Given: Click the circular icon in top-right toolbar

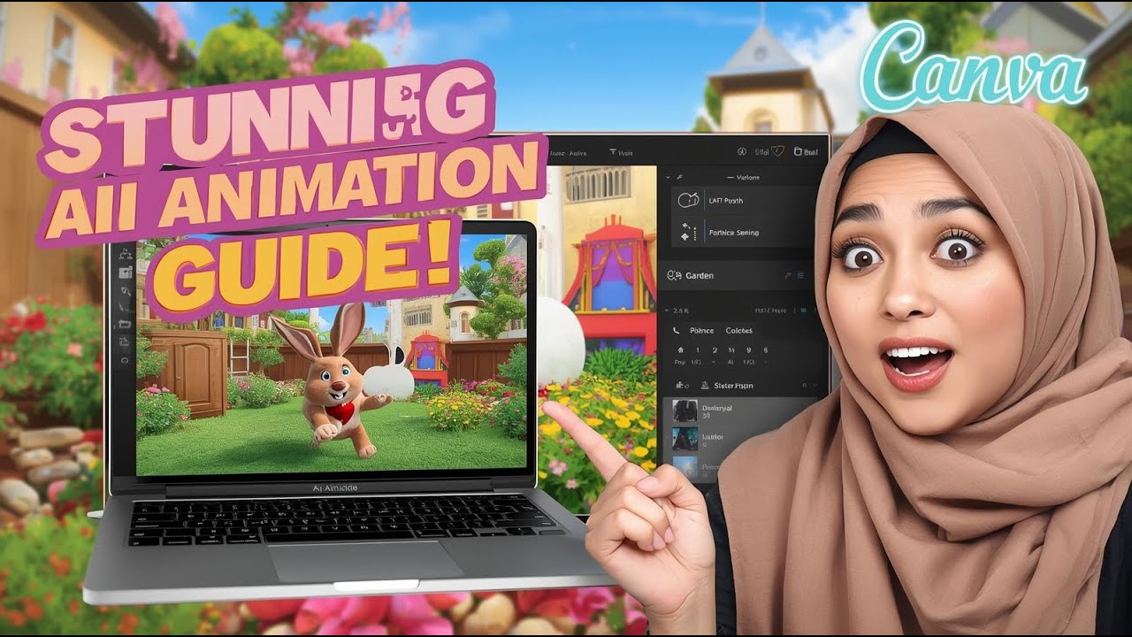Looking at the screenshot, I should [x=742, y=151].
